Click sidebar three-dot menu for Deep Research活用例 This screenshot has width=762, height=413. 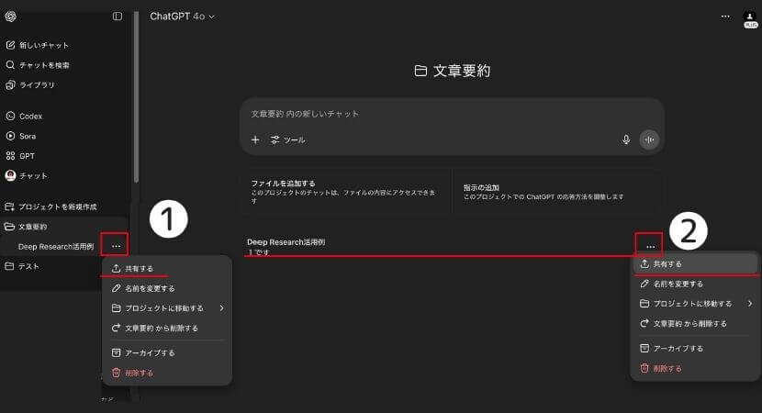pyautogui.click(x=116, y=246)
